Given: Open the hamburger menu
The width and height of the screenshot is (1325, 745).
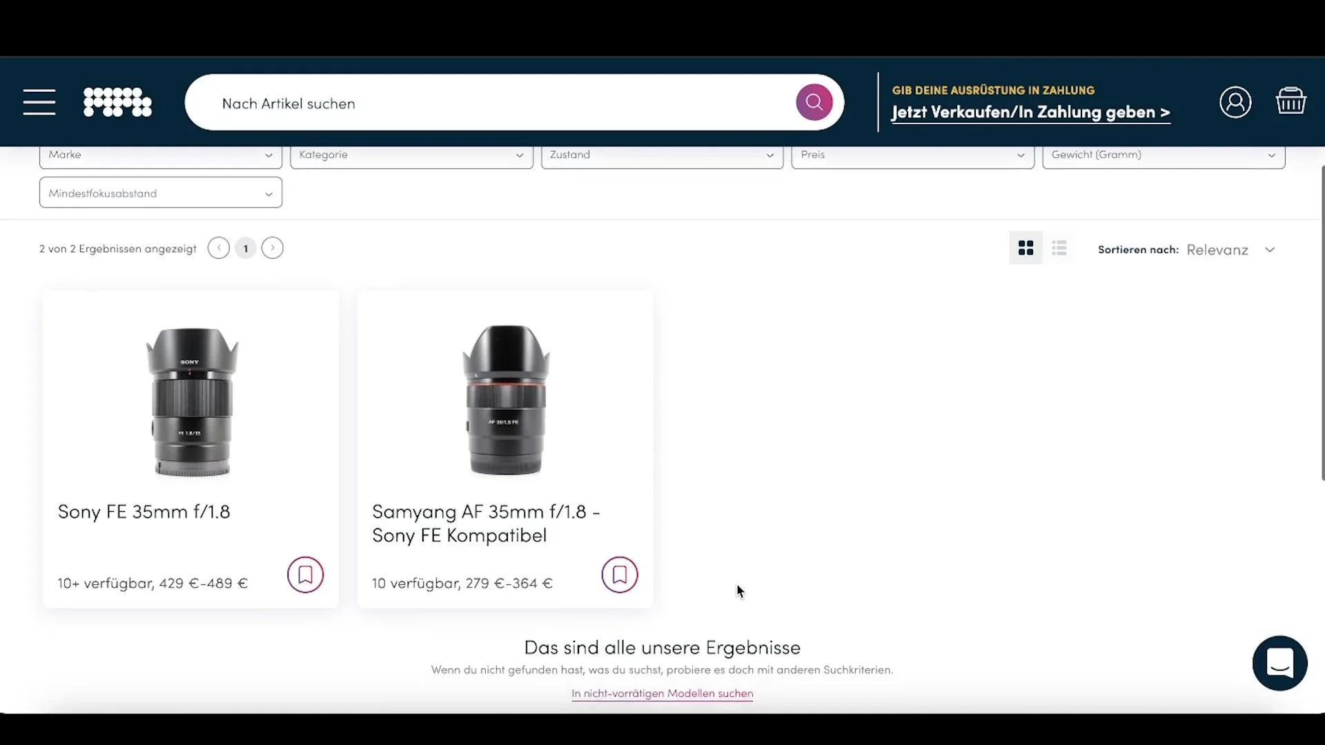Looking at the screenshot, I should click(39, 102).
